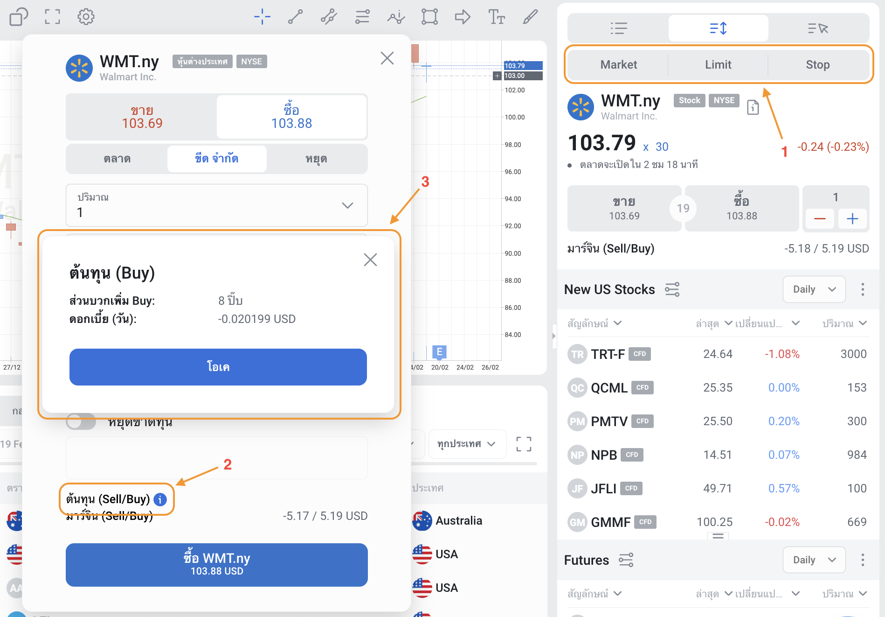885x617 pixels.
Task: Select PMTV row in stocks list
Action: 717,421
